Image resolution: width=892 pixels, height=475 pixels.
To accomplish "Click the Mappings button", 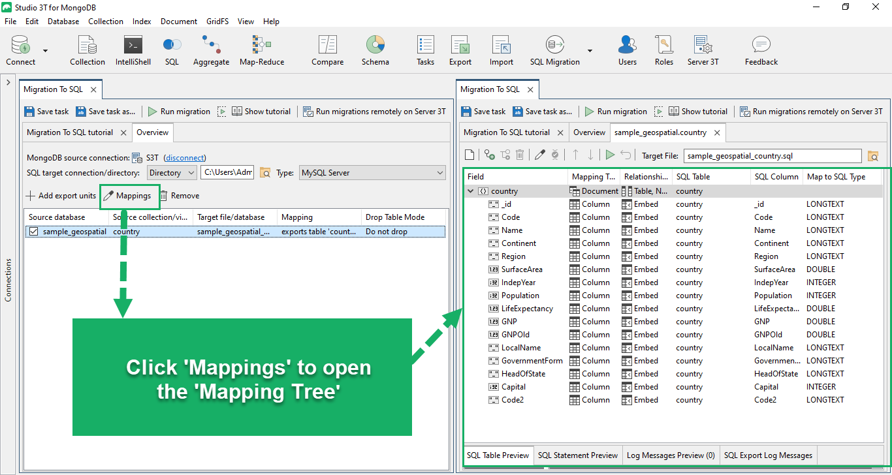I will 127,196.
